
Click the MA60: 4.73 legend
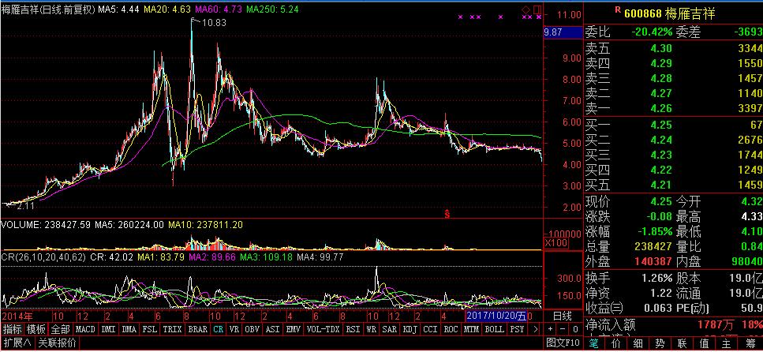pyautogui.click(x=218, y=9)
